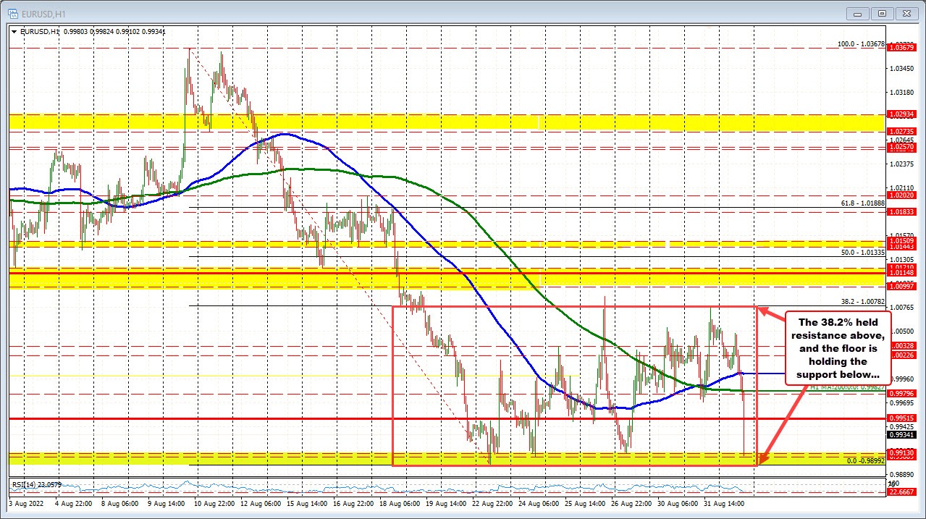
Task: Click the minimize window control
Action: pos(856,13)
